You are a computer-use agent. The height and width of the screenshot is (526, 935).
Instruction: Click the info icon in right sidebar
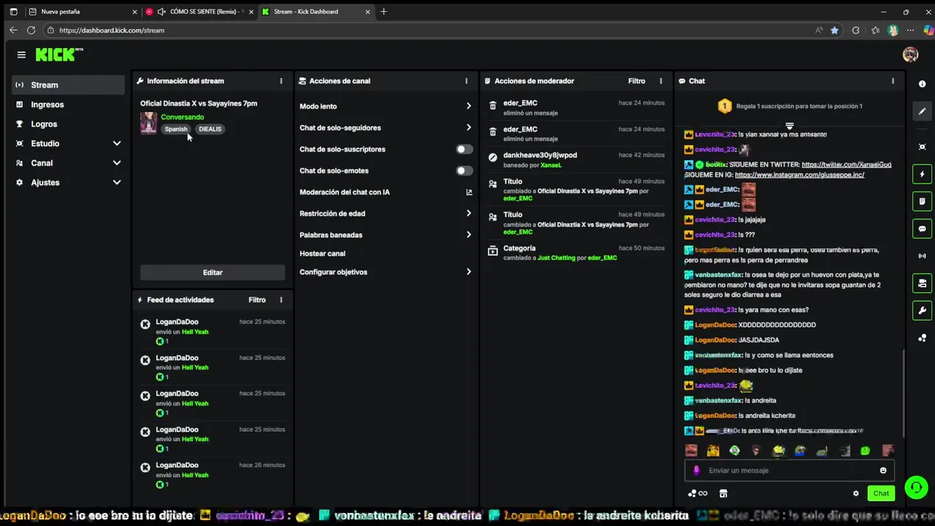(922, 84)
